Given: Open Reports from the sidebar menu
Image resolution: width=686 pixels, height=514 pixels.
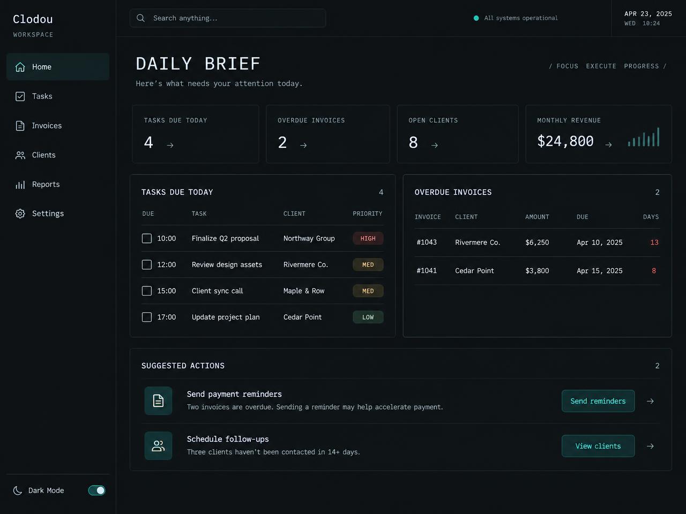Looking at the screenshot, I should coord(58,185).
